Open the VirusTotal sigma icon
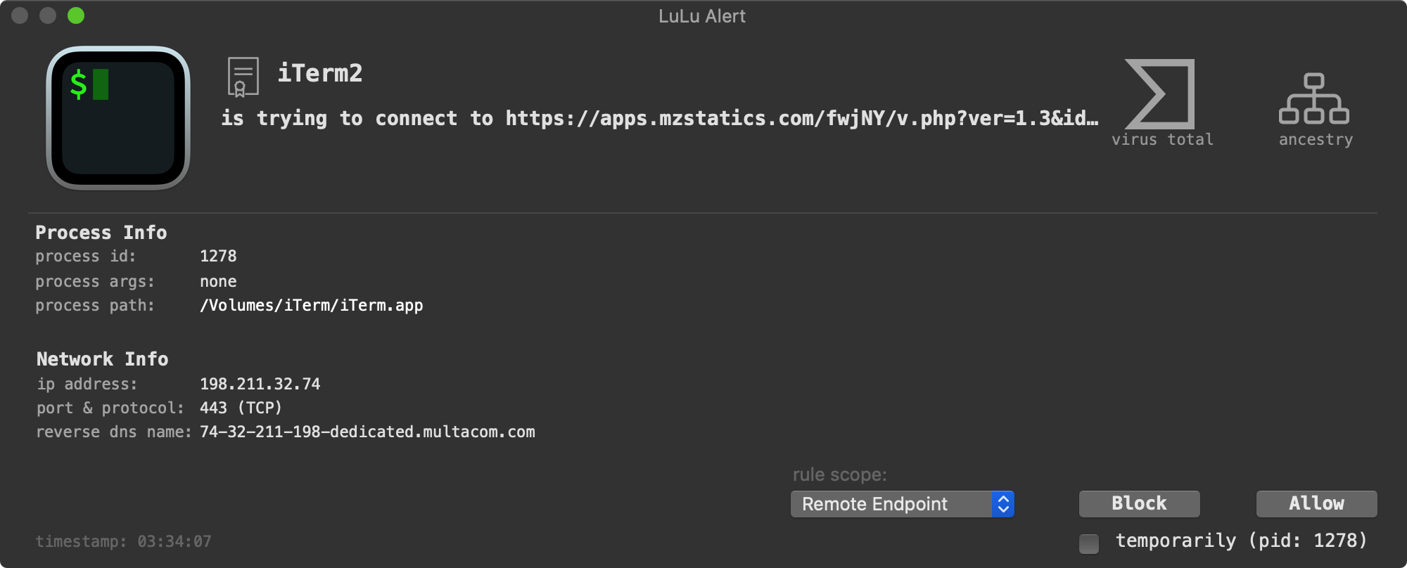 1160,94
